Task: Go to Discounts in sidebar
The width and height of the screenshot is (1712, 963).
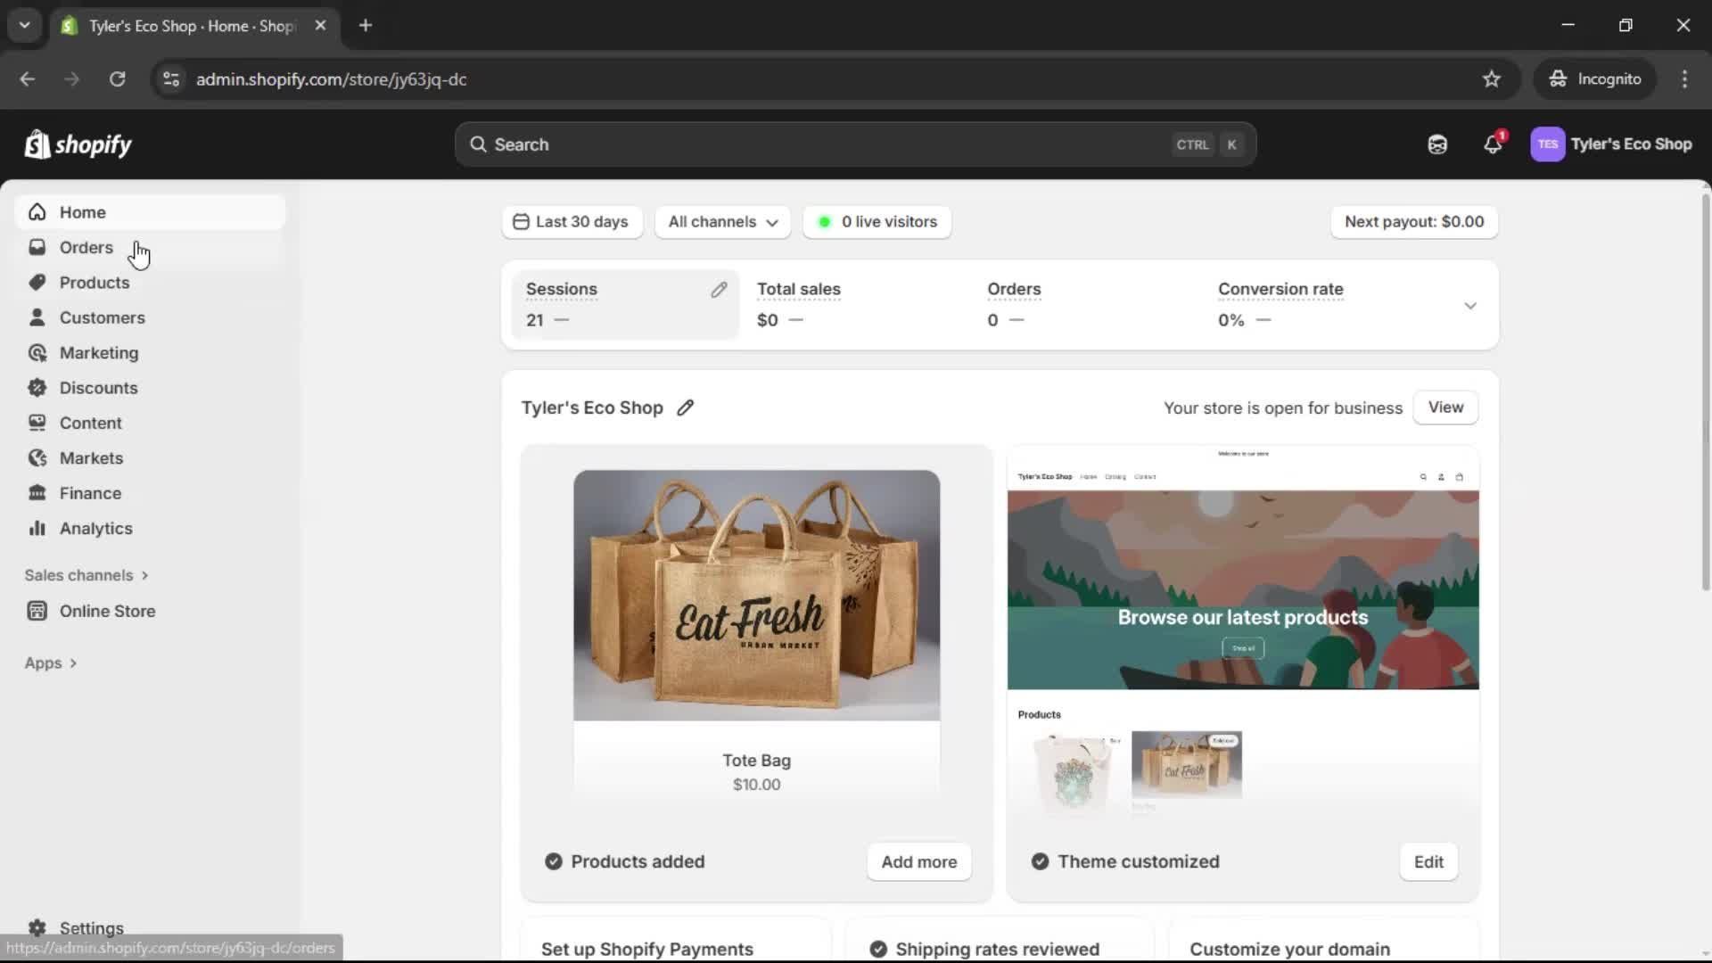Action: [98, 388]
